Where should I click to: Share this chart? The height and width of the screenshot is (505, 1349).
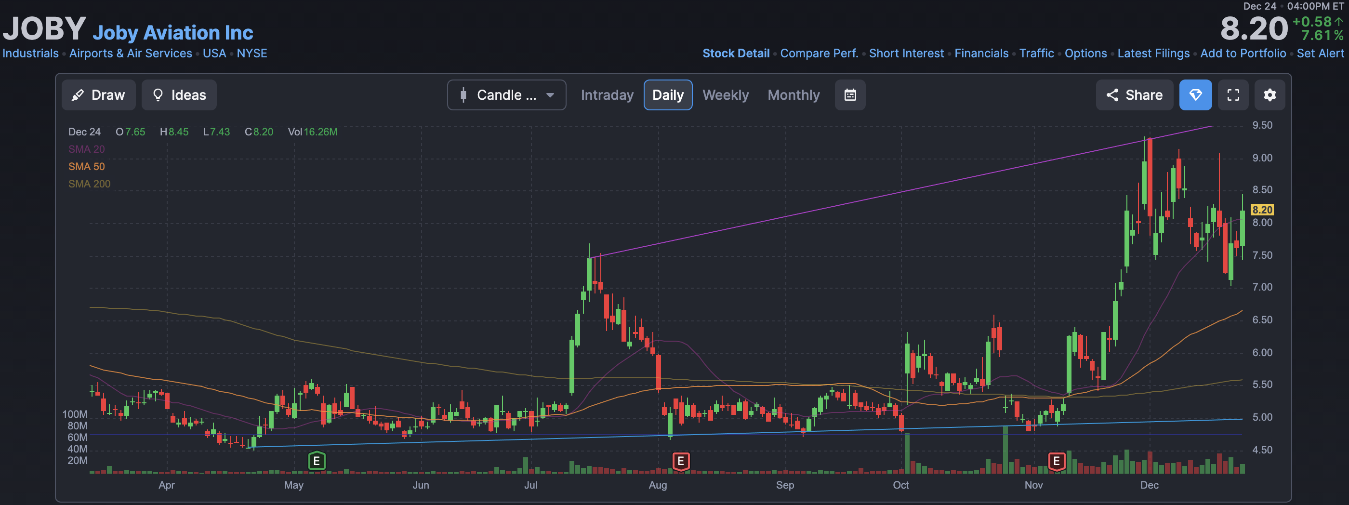tap(1134, 95)
